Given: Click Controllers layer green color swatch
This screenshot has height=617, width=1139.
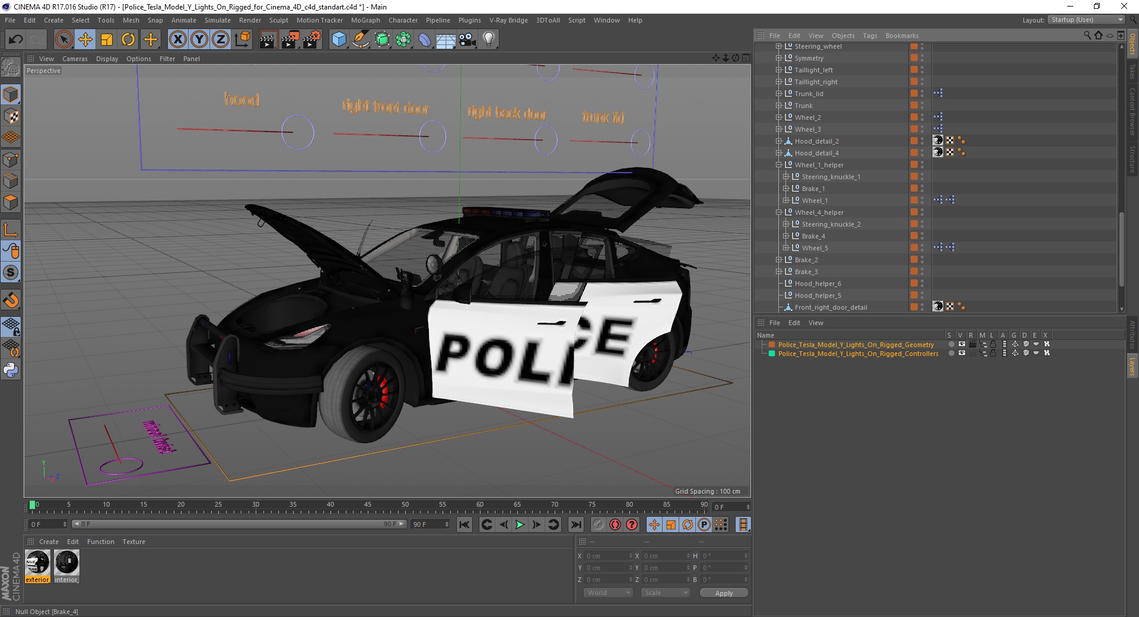Looking at the screenshot, I should coord(772,353).
